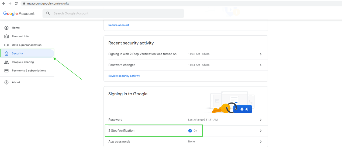Click the browser reload icon

tap(16, 3)
